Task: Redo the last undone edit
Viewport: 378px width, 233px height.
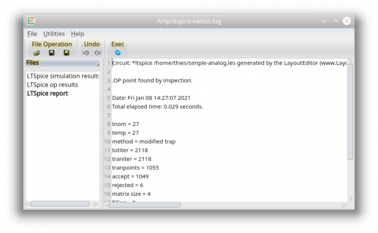Action: pos(98,52)
